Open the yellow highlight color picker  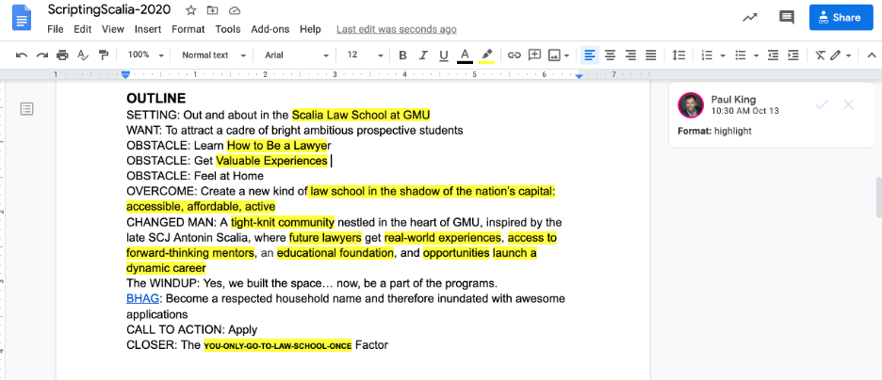pos(486,55)
